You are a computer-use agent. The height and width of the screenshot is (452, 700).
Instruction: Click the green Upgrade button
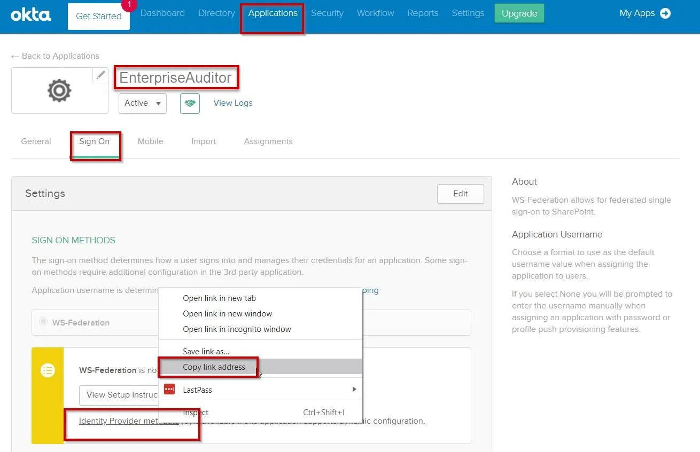click(x=519, y=13)
